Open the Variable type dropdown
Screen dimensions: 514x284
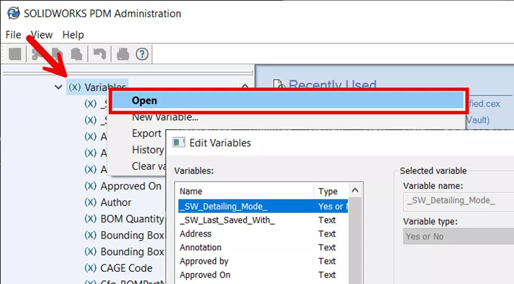pos(458,236)
